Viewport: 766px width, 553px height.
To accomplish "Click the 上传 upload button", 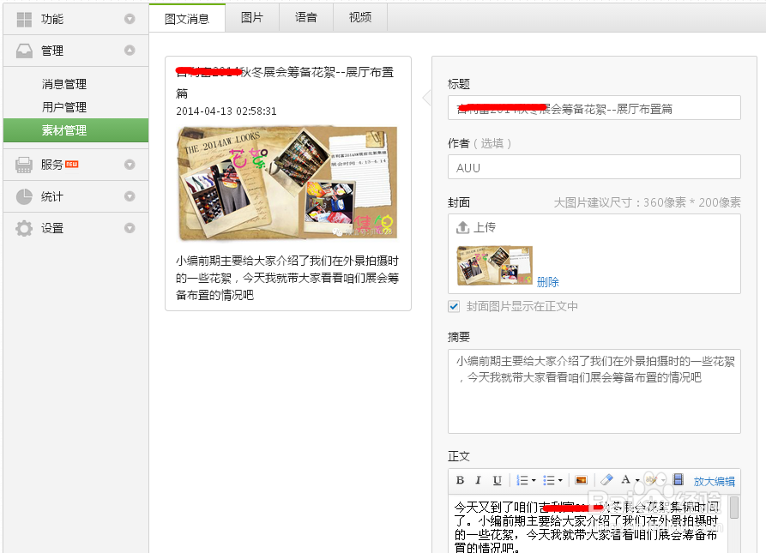I will tap(477, 226).
